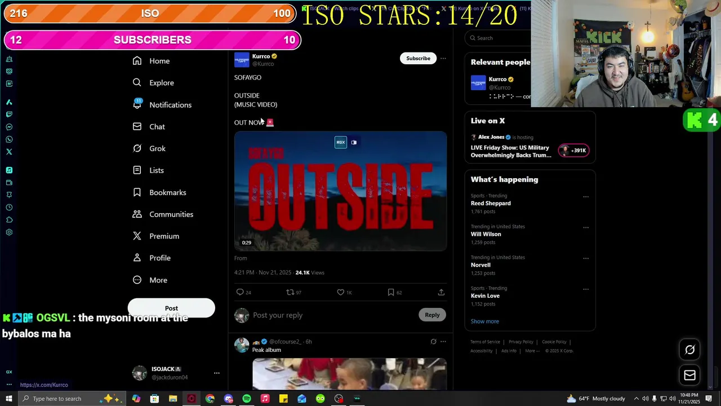
Task: Open Grok floating button at bottom right
Action: (x=689, y=350)
